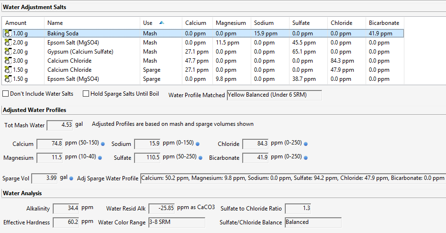Click the Water Resid Alk field
446x233 pixels.
point(162,209)
